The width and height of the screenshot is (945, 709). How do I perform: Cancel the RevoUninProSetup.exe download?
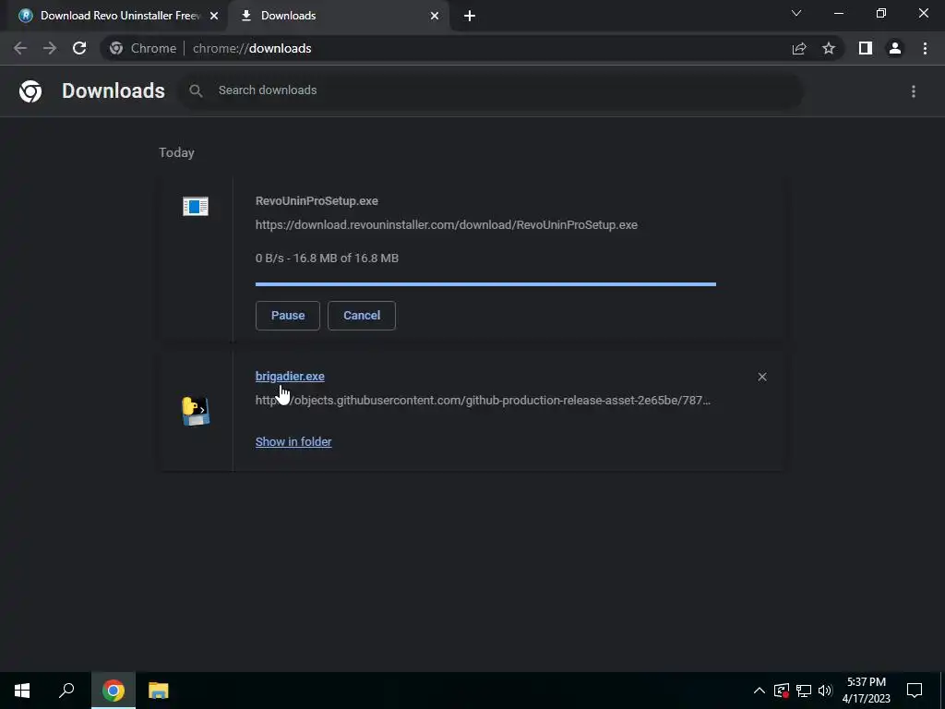(362, 316)
